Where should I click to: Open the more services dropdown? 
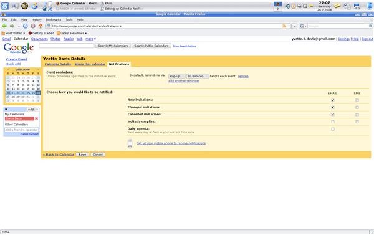(90, 39)
